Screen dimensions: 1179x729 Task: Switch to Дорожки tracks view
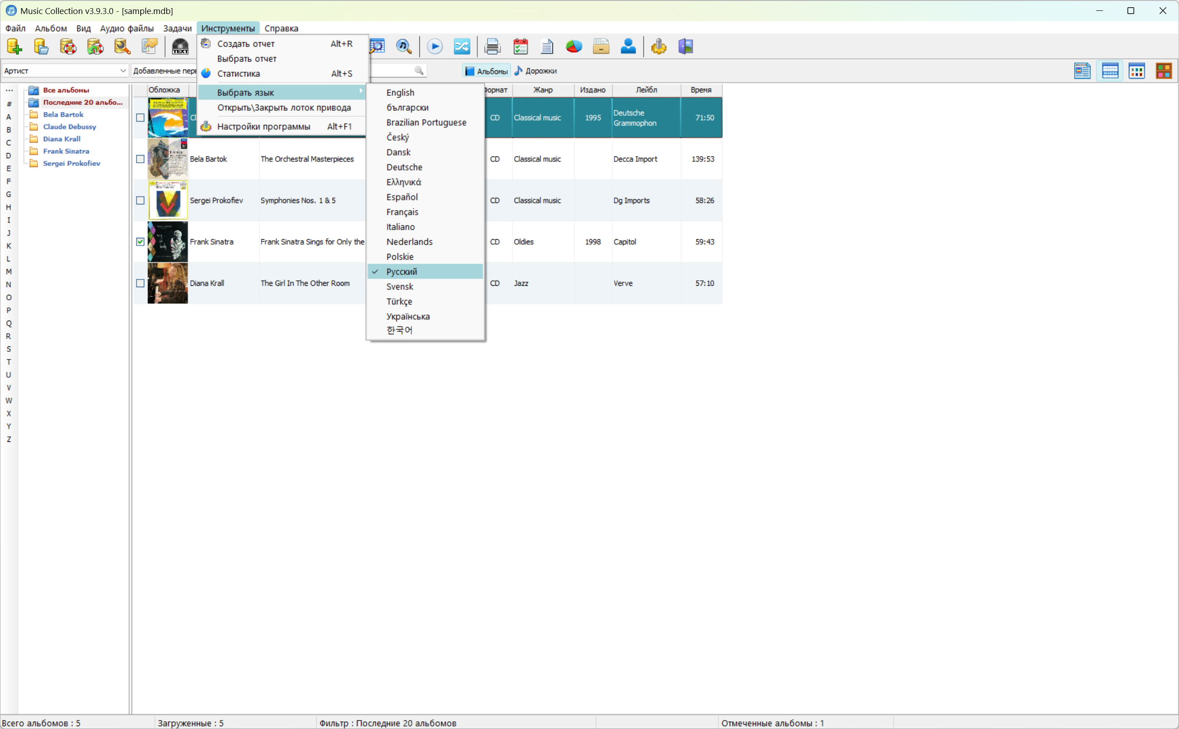click(x=536, y=71)
